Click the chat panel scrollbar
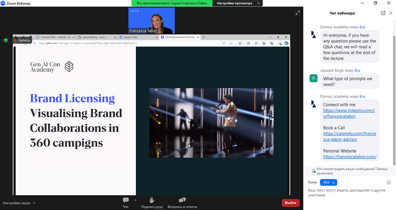The image size is (396, 210). point(394,100)
